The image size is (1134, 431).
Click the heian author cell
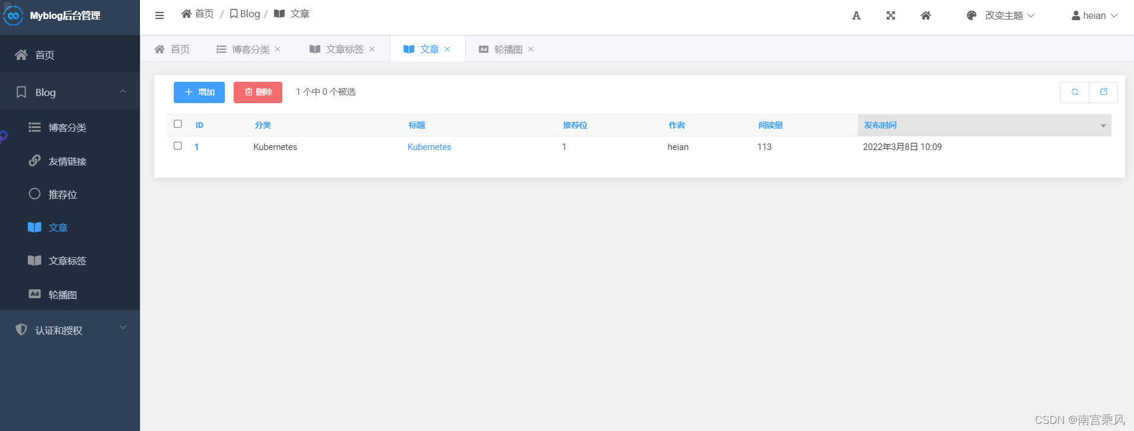point(678,147)
